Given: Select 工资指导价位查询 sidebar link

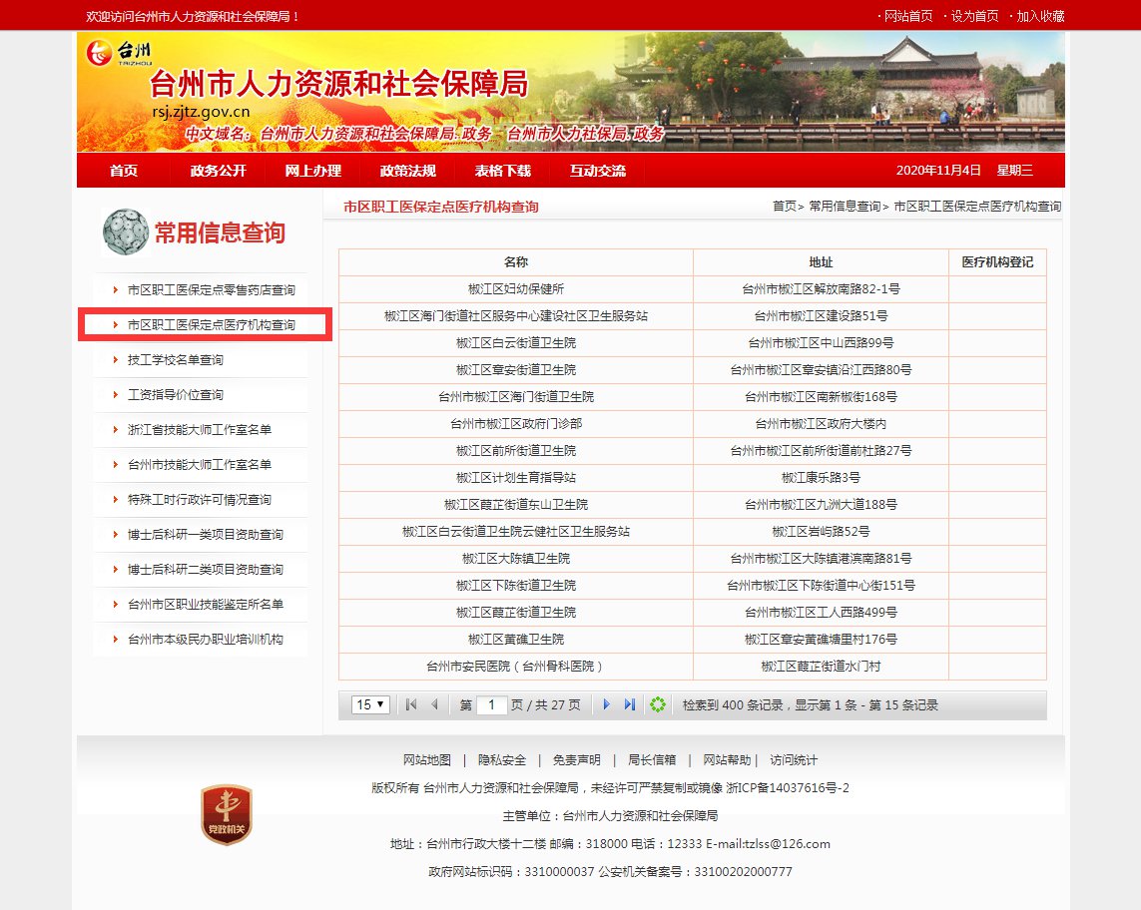Looking at the screenshot, I should (175, 395).
